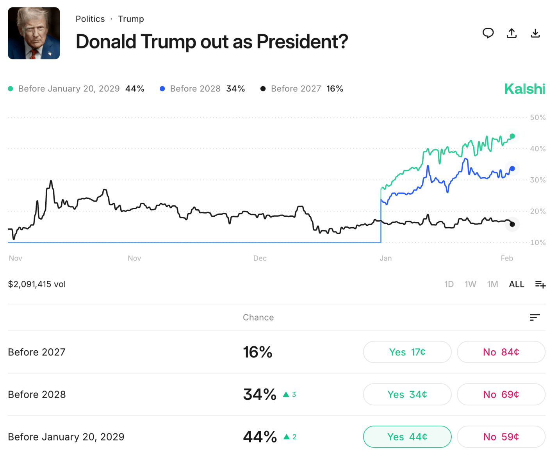Open the Trump topic link
Viewport: 556px width, 453px height.
pyautogui.click(x=131, y=19)
